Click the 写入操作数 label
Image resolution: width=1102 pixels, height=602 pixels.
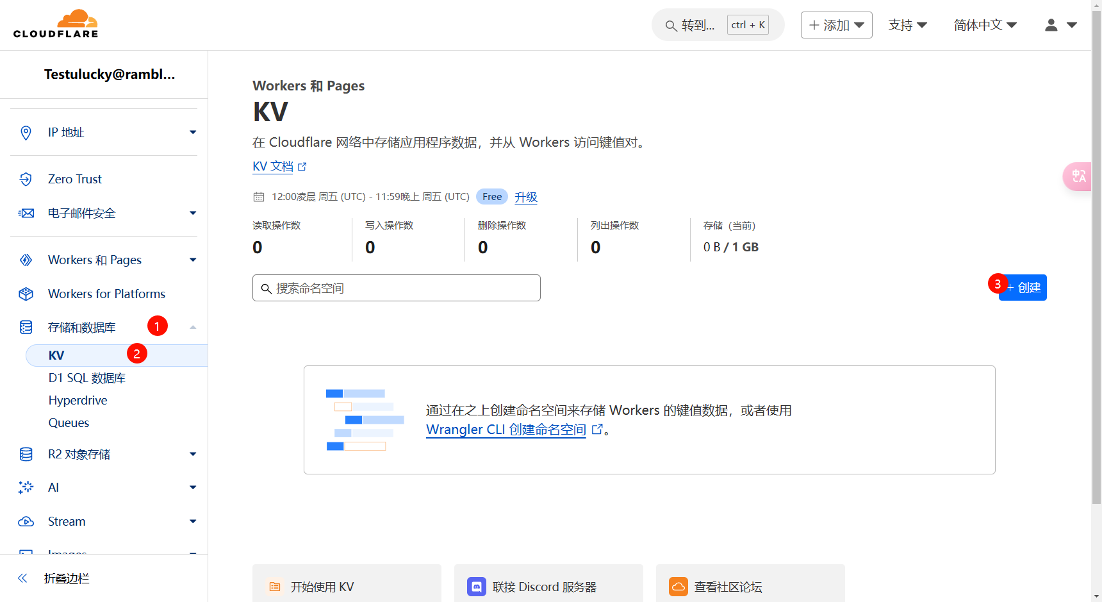coord(389,226)
